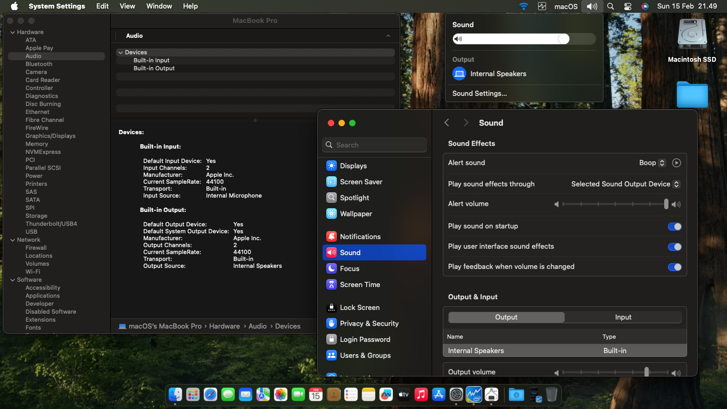
Task: Launch FaceTime from the Dock
Action: [298, 395]
